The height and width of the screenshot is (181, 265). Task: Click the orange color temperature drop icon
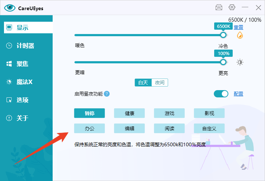point(240,35)
